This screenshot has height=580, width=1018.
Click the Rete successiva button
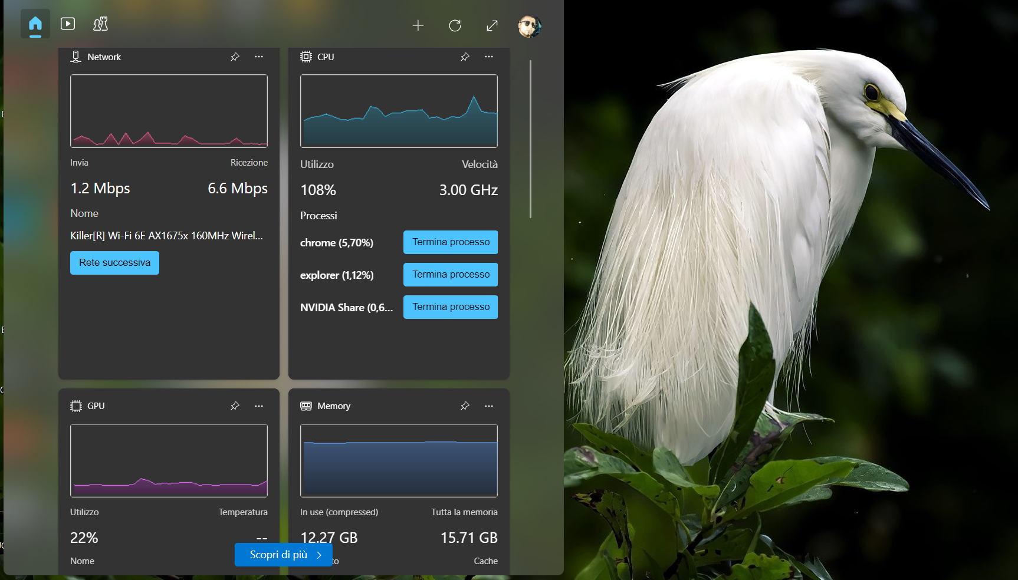tap(114, 262)
